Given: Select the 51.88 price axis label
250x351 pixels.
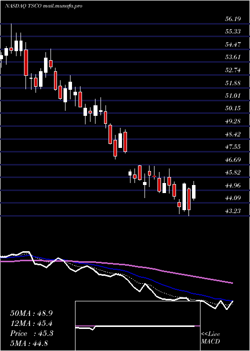Looking at the screenshot, I should tap(232, 83).
